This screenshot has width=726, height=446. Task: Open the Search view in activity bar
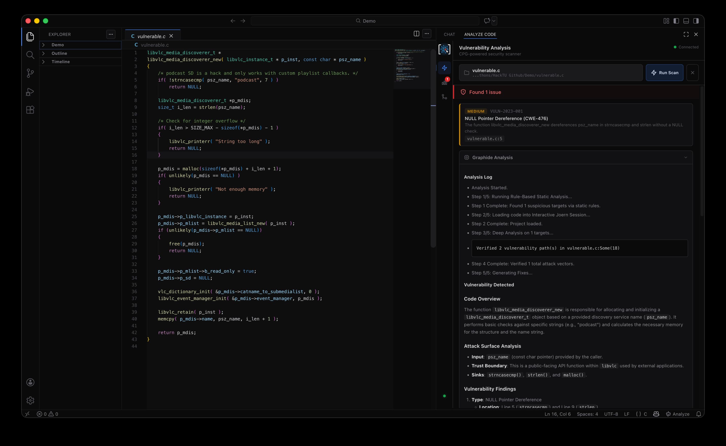30,55
